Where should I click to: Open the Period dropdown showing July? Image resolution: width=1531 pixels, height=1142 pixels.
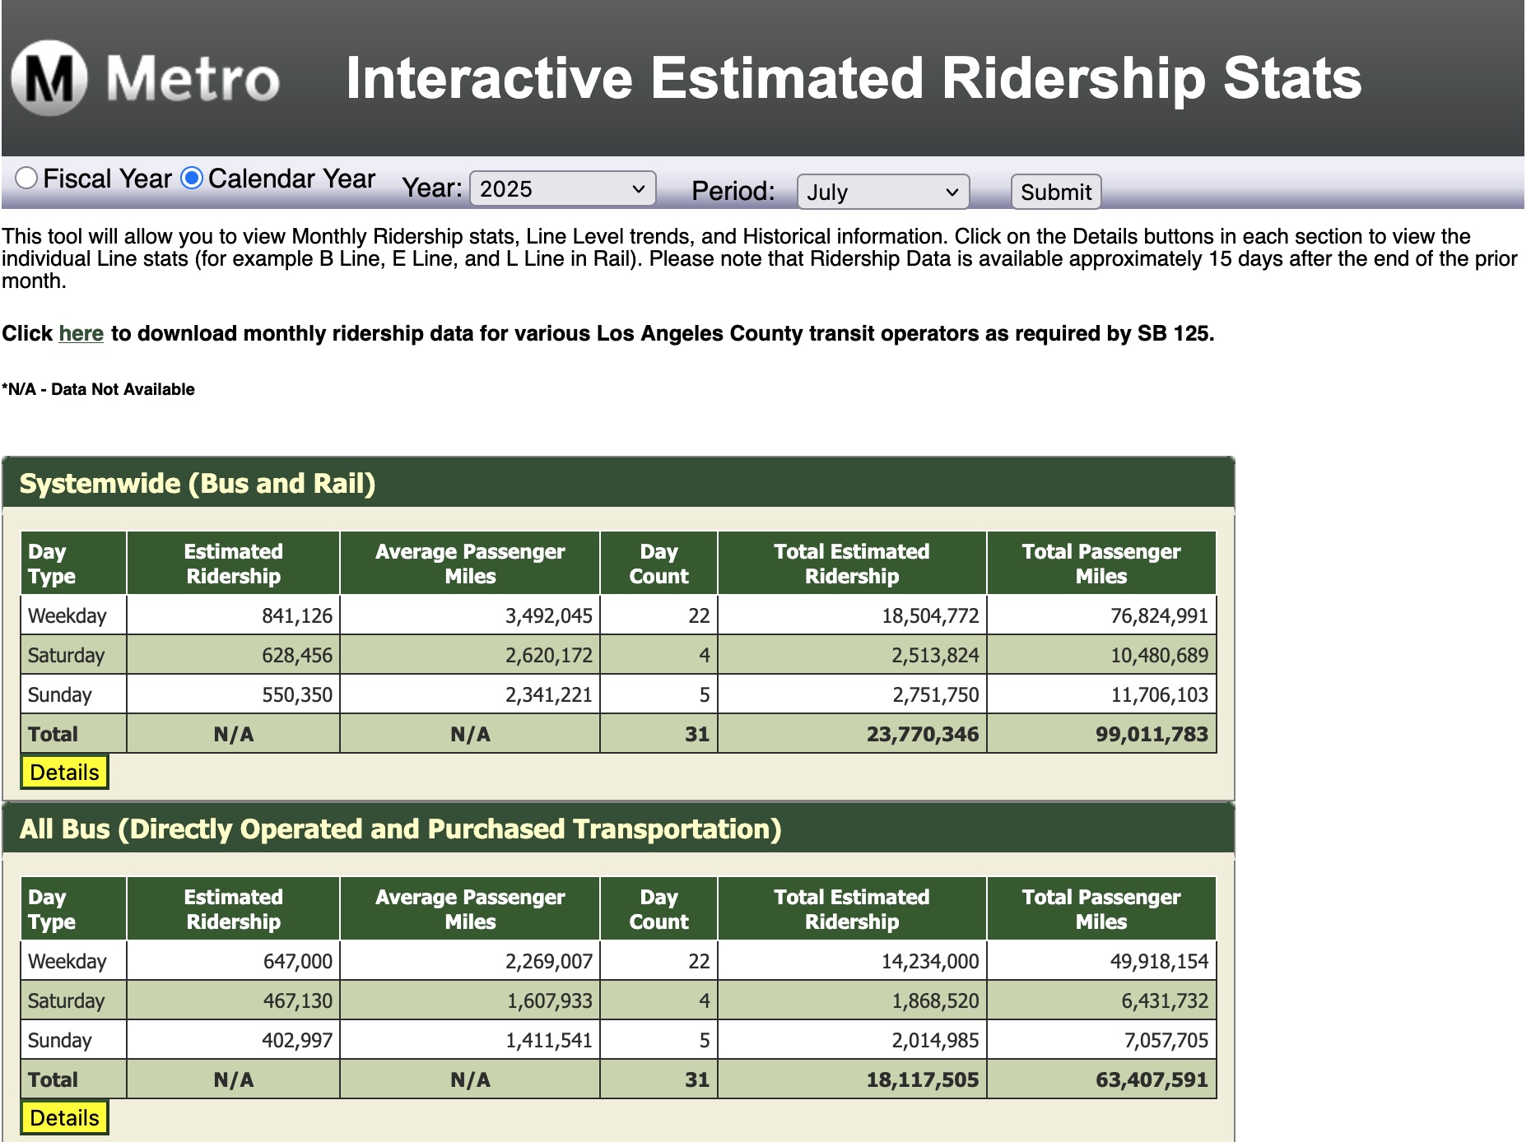coord(882,192)
